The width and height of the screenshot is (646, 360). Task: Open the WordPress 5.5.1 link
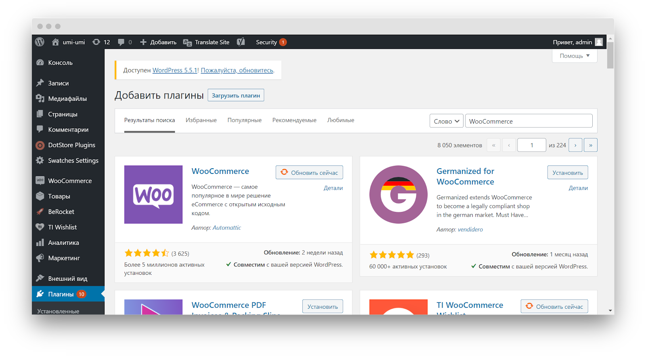pos(175,70)
